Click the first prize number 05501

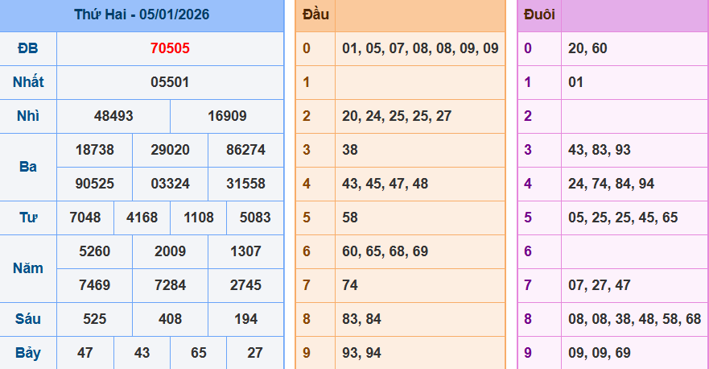(x=170, y=82)
